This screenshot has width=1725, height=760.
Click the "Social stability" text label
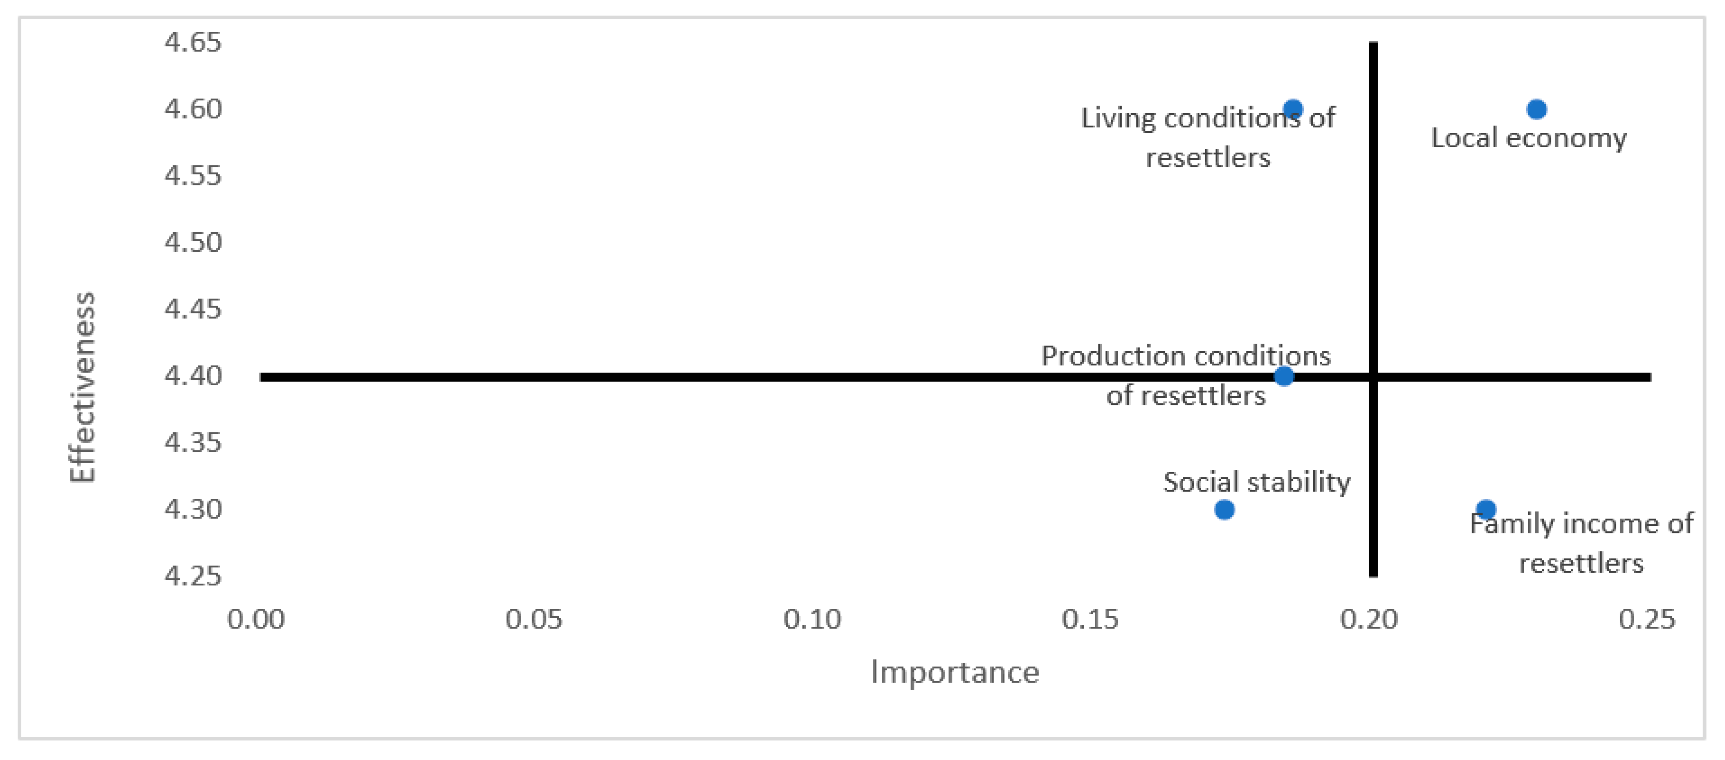coord(1256,482)
